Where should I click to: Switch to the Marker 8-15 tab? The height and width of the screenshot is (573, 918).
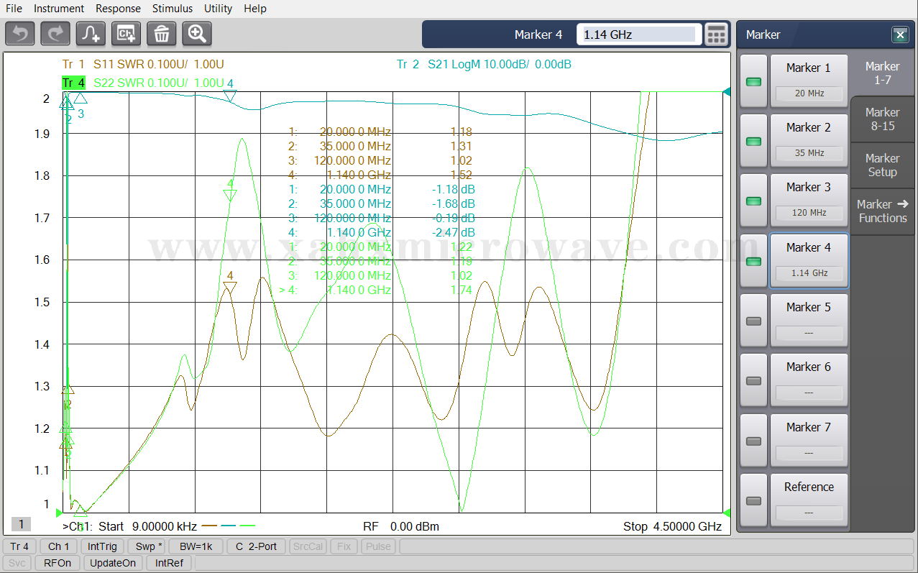point(882,119)
